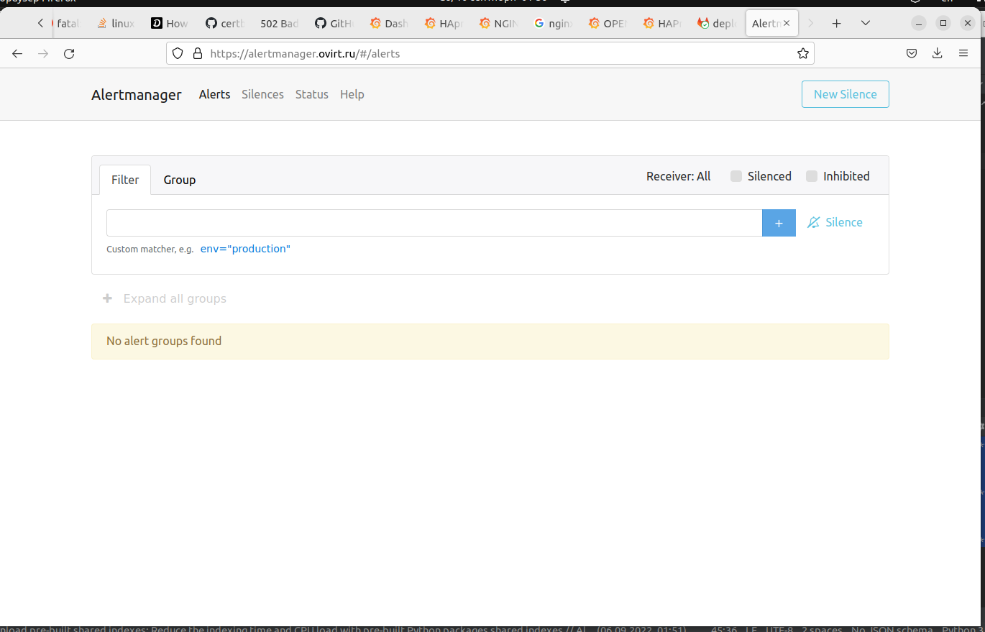Screen dimensions: 985x632
Task: Go back using the browser back arrow
Action: tap(17, 53)
